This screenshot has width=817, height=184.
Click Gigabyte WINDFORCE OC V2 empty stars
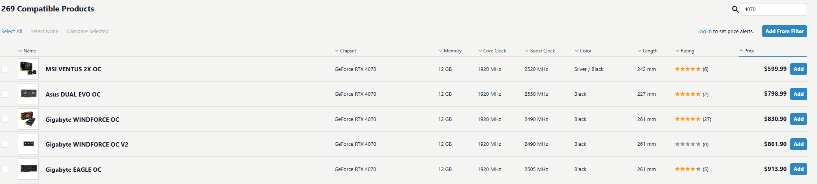click(x=687, y=144)
